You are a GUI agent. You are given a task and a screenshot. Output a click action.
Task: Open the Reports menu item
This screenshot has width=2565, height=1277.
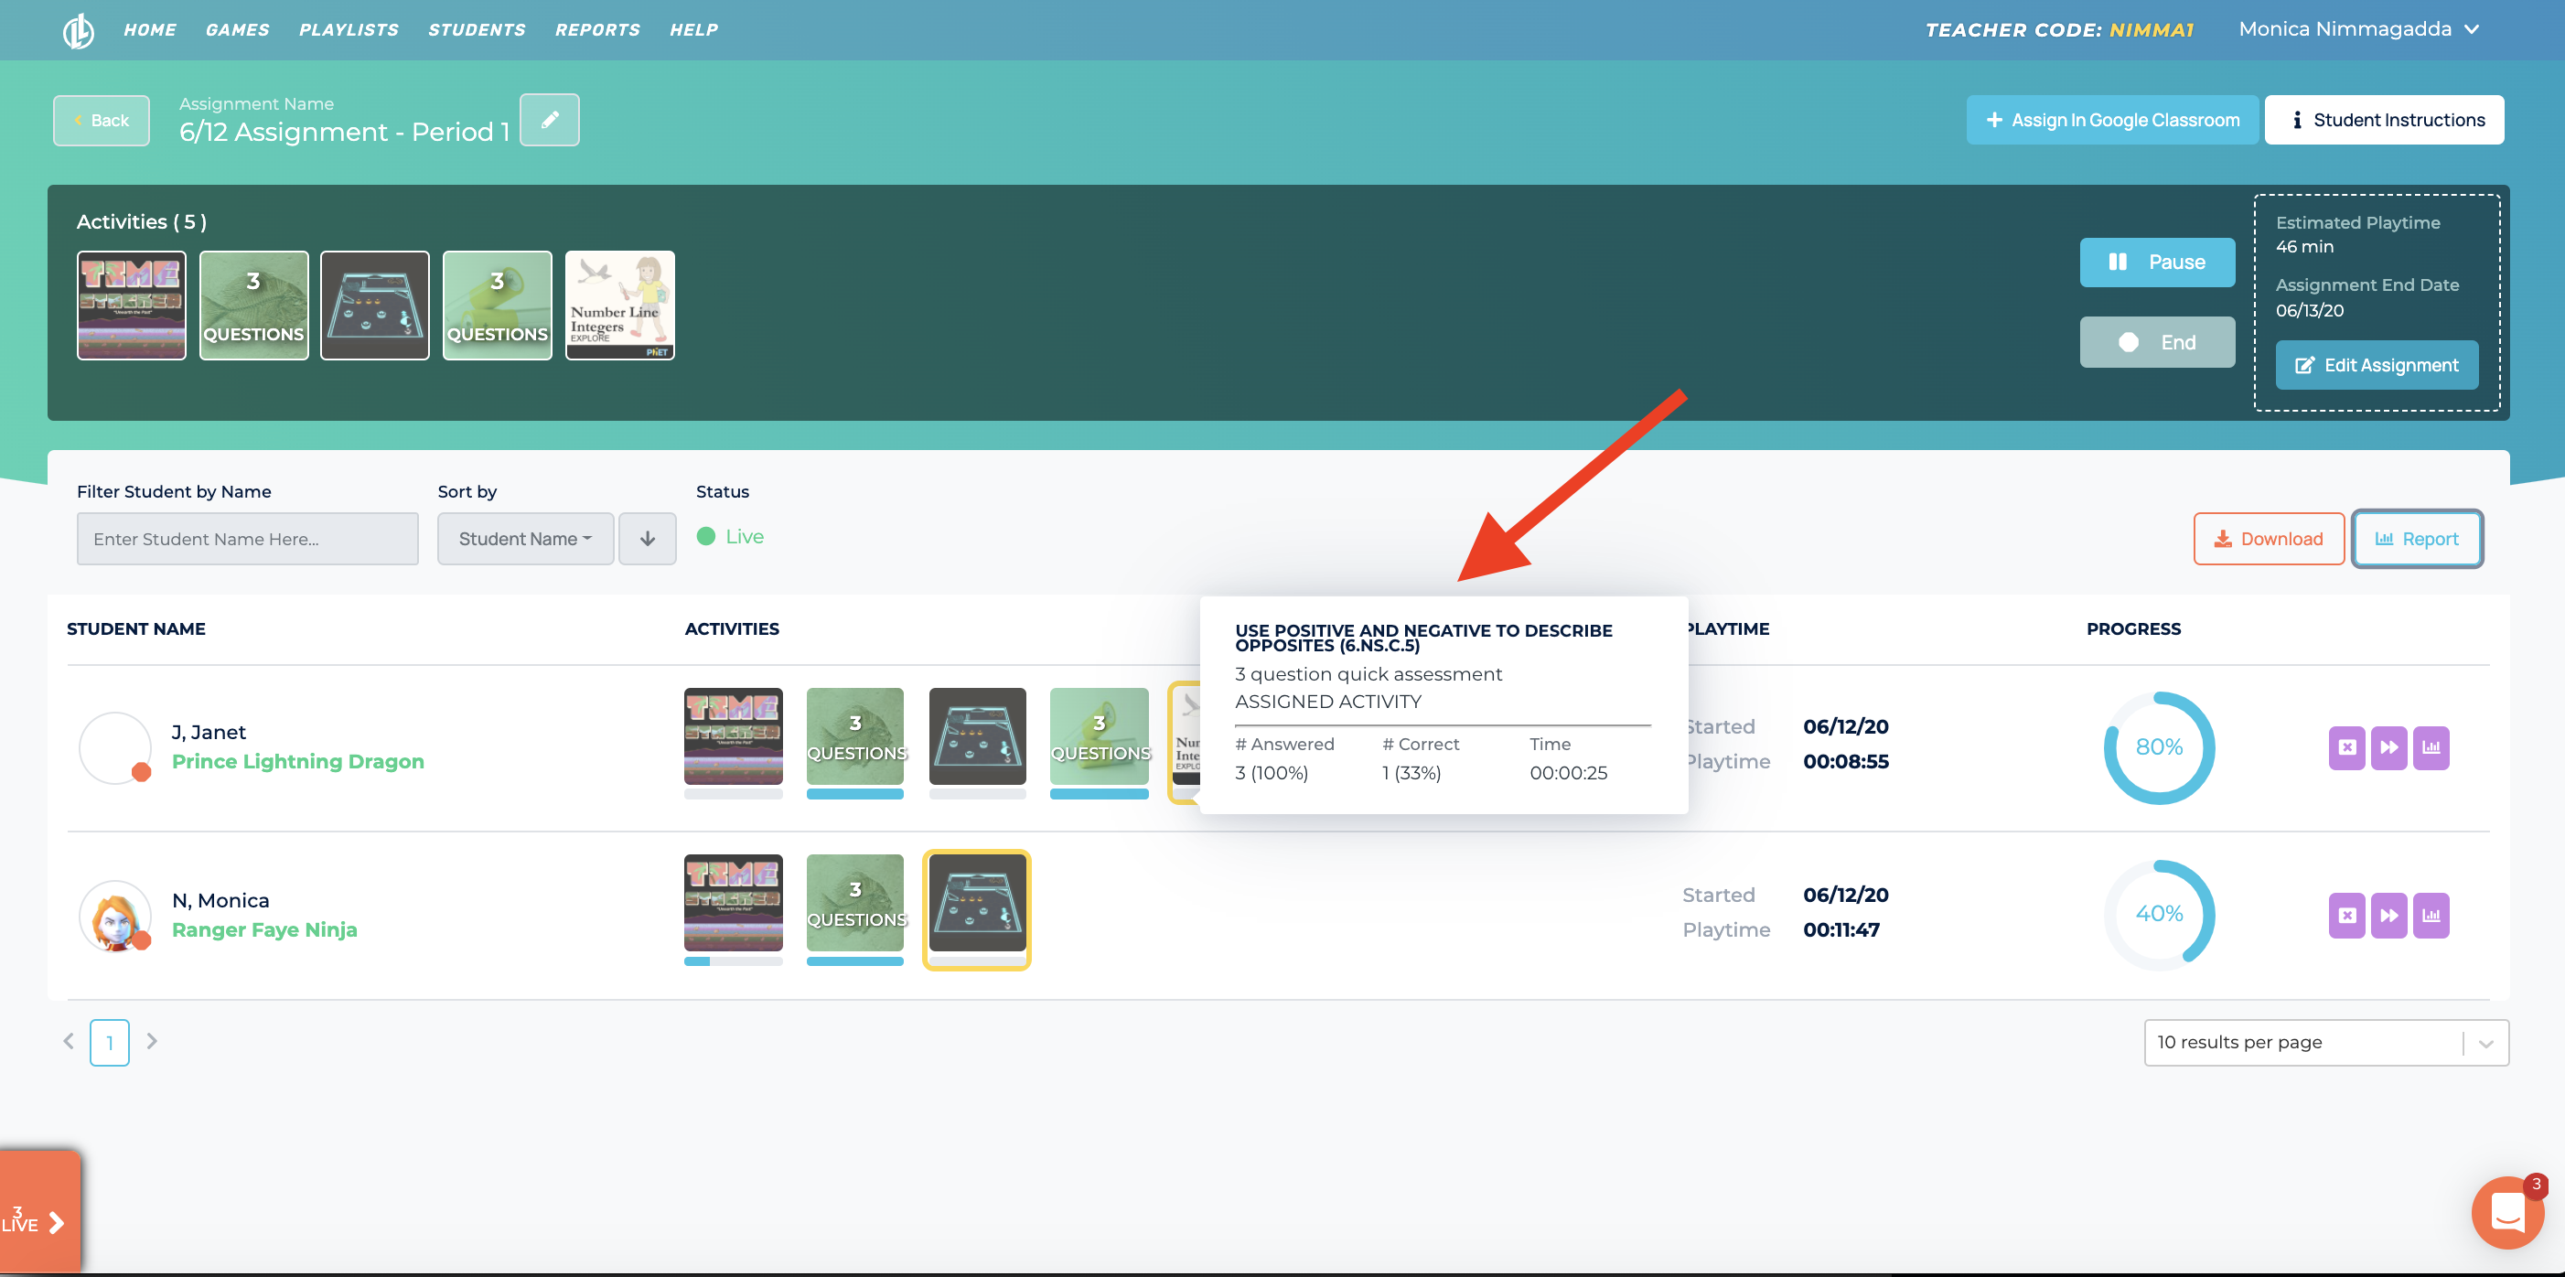pyautogui.click(x=597, y=30)
